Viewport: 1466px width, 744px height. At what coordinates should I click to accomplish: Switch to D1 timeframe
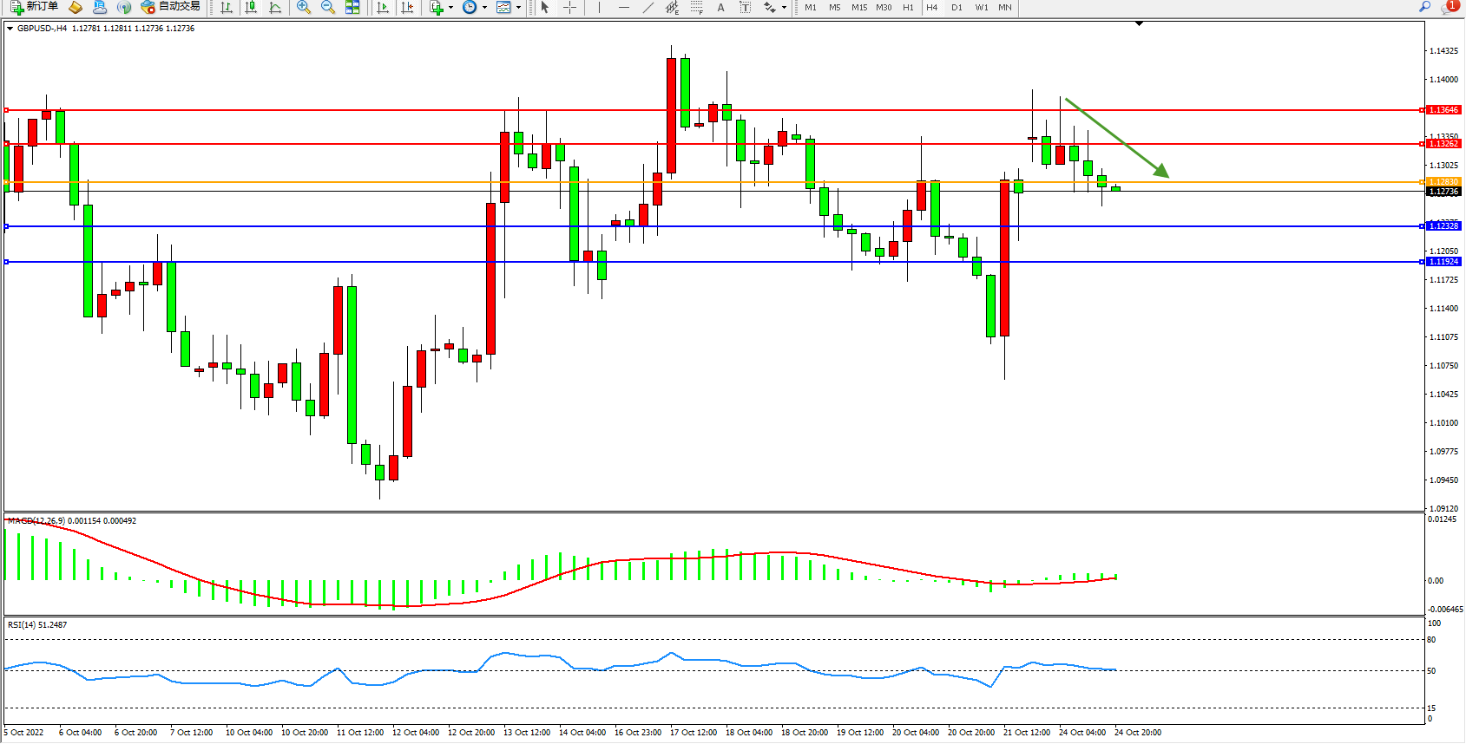tap(957, 7)
